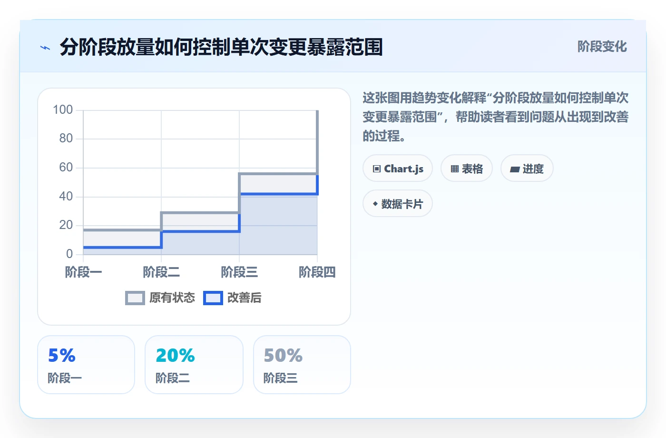The width and height of the screenshot is (666, 438).
Task: Click the 阶段三 x-axis label
Action: [239, 272]
